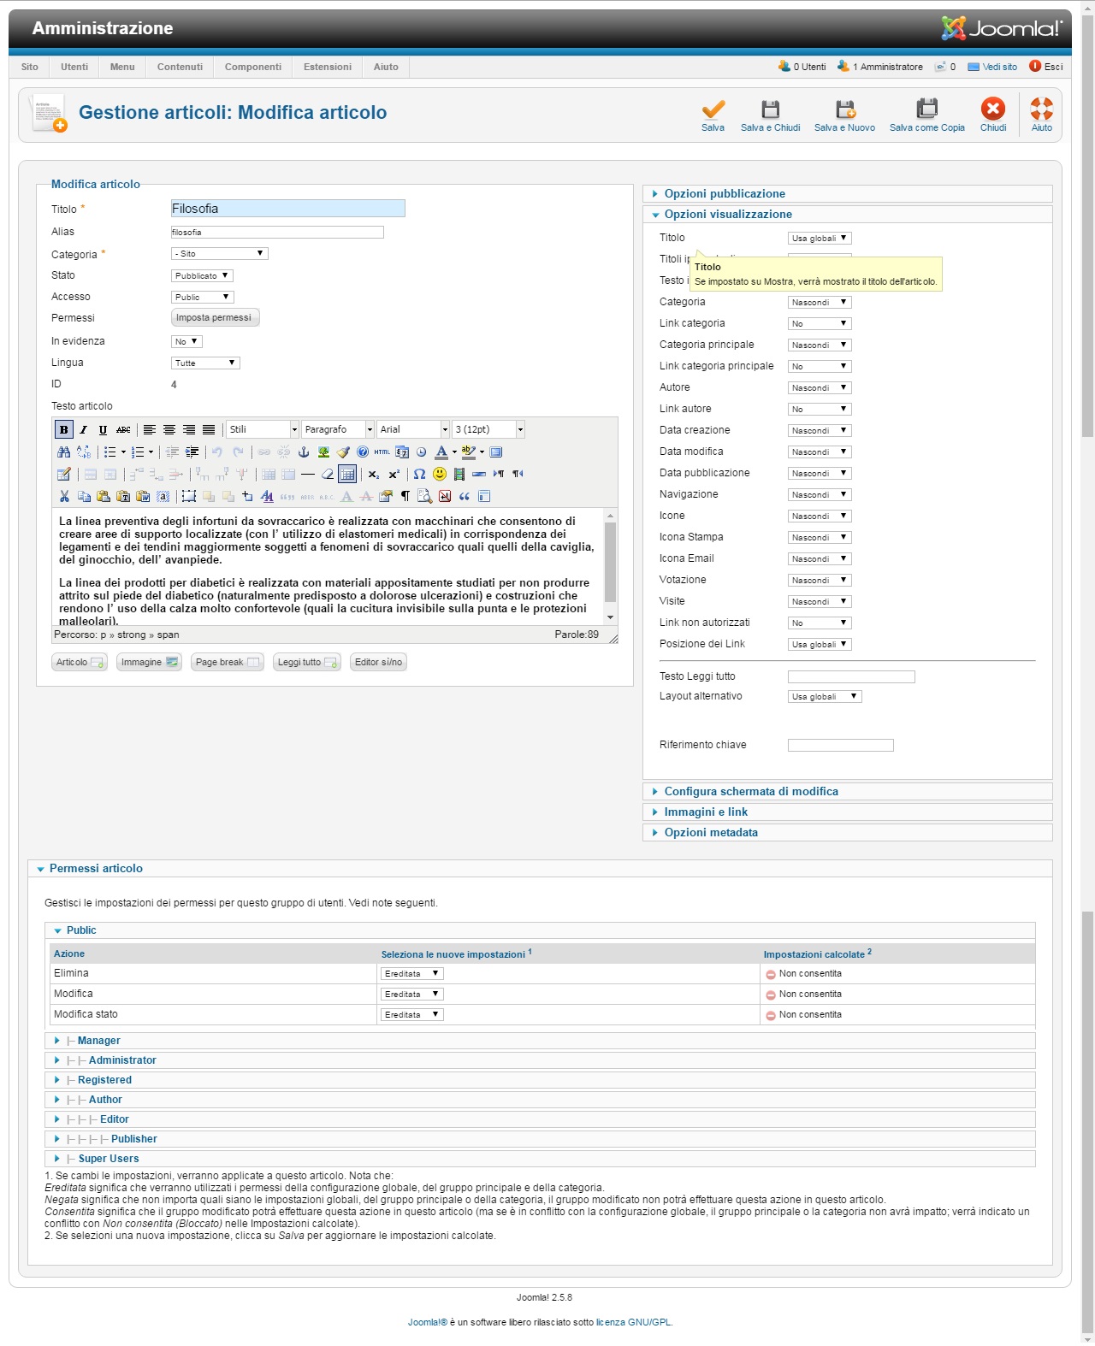The image size is (1095, 1346).
Task: Open the Arial font family dropdown
Action: 413,429
